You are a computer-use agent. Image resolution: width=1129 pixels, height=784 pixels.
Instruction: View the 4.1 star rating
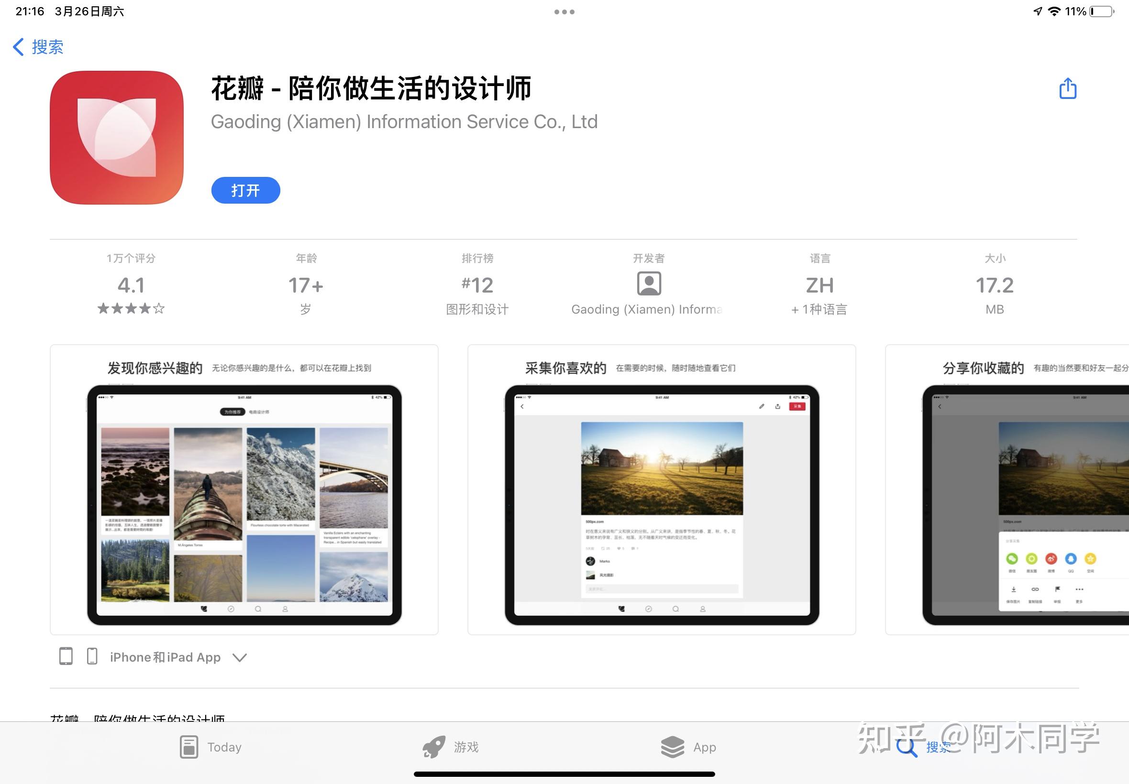pyautogui.click(x=131, y=285)
